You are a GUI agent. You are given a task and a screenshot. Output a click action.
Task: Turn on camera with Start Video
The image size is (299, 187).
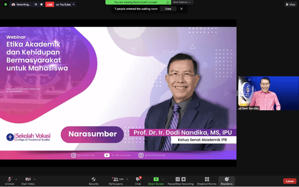(x=28, y=179)
